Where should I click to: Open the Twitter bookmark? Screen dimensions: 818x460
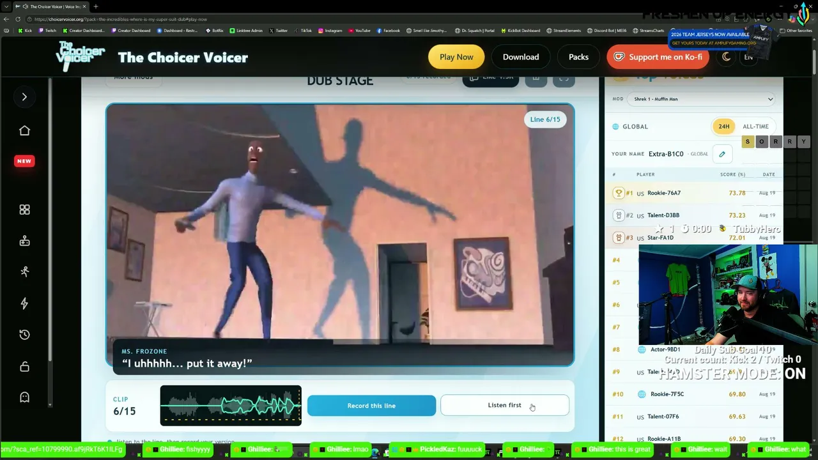(279, 31)
